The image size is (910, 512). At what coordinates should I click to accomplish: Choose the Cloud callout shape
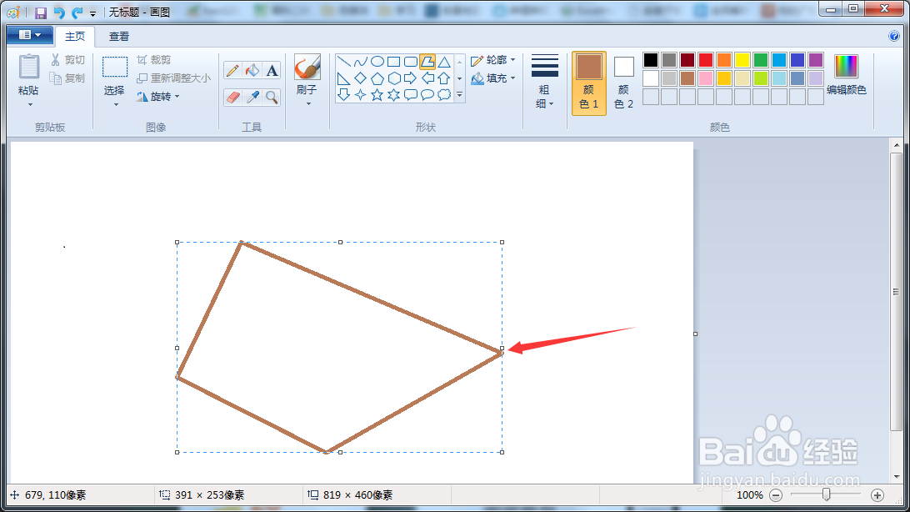tap(444, 94)
